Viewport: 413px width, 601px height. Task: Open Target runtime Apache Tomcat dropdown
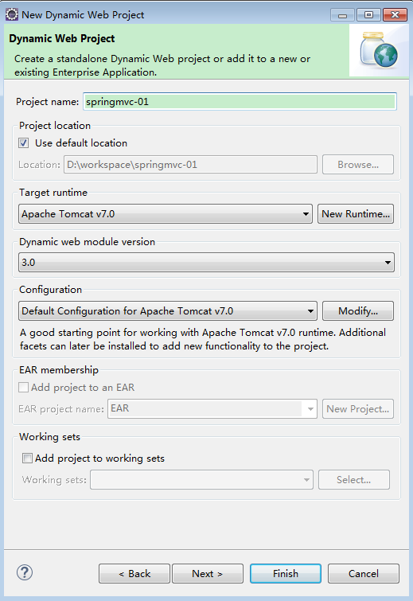tap(166, 214)
